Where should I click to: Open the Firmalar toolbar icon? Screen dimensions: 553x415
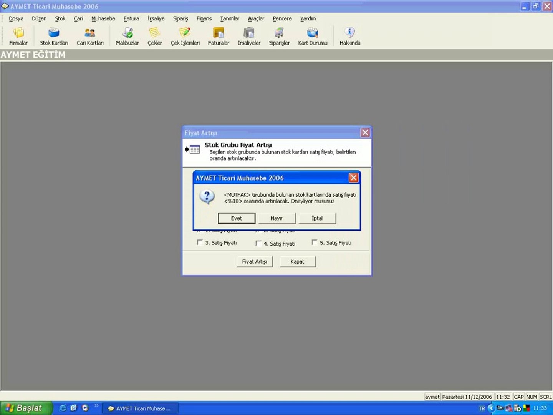pyautogui.click(x=18, y=37)
